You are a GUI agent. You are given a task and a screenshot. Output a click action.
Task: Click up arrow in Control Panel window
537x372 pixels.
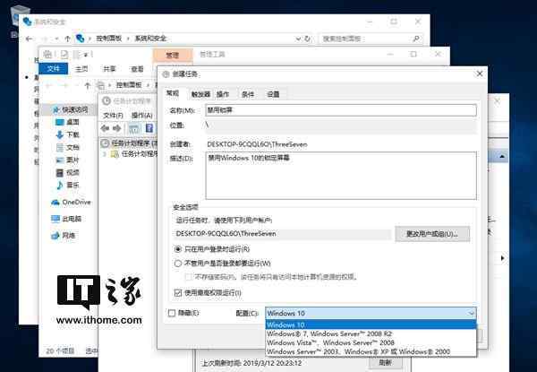67,39
